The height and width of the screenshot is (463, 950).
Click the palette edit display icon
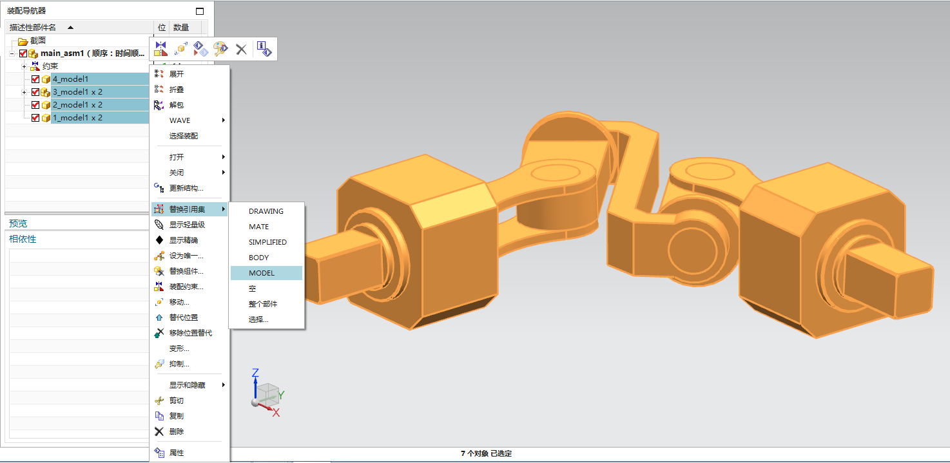pos(220,49)
